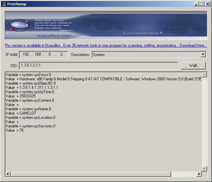Click the horizontal scrollbar left arrow

coord(8,174)
